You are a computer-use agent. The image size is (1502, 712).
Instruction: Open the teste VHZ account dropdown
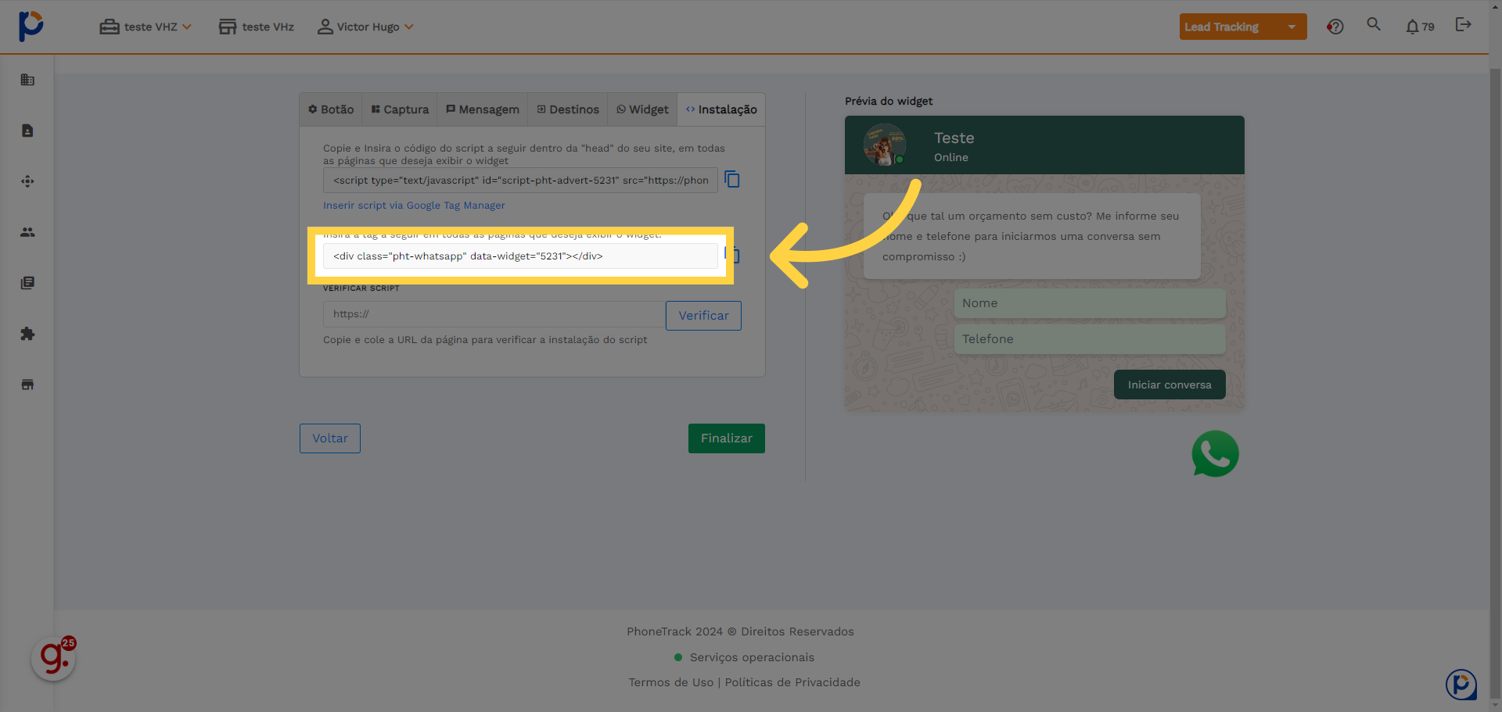point(146,27)
